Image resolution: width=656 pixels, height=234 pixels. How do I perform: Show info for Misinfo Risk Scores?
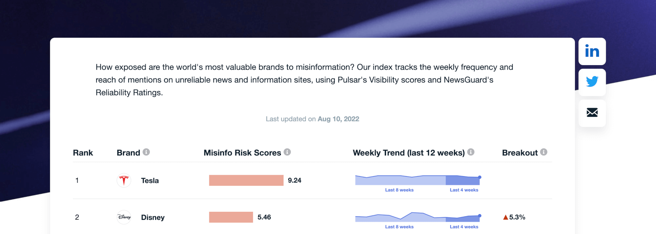287,152
